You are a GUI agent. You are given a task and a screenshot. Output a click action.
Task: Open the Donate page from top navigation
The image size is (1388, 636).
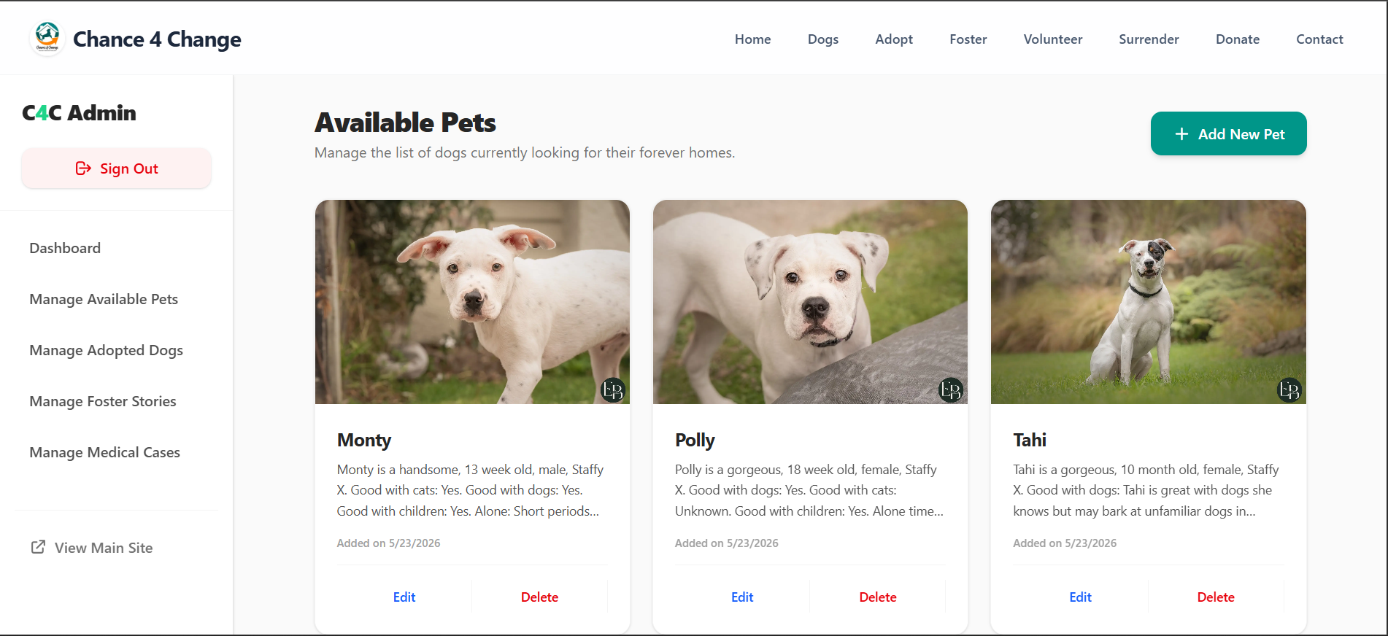[x=1238, y=39]
